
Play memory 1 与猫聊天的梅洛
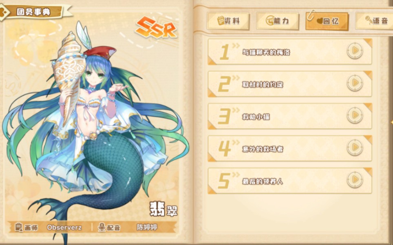coord(355,51)
